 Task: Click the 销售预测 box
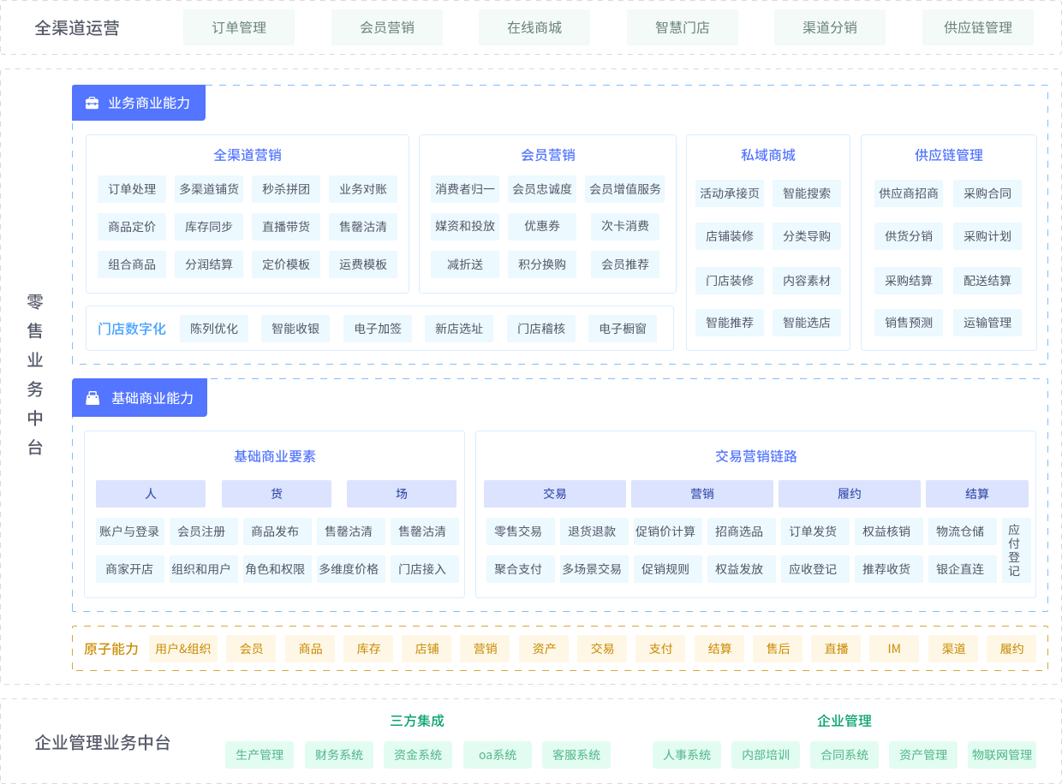pyautogui.click(x=909, y=323)
